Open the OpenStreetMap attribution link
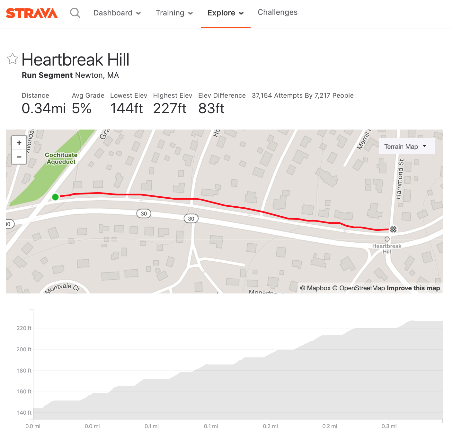Image resolution: width=453 pixels, height=441 pixels. tap(359, 288)
